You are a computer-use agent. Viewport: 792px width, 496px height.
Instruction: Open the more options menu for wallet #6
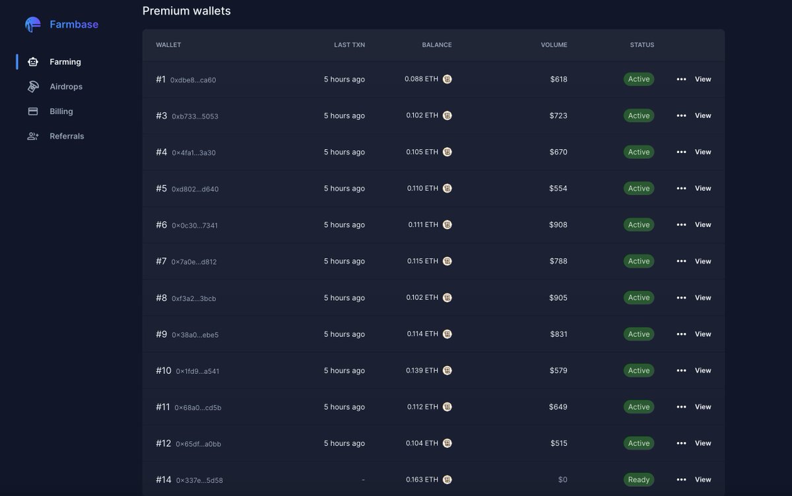681,225
